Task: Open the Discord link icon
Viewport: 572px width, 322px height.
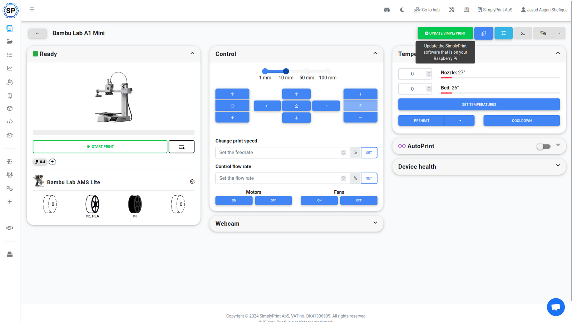Action: pyautogui.click(x=387, y=10)
